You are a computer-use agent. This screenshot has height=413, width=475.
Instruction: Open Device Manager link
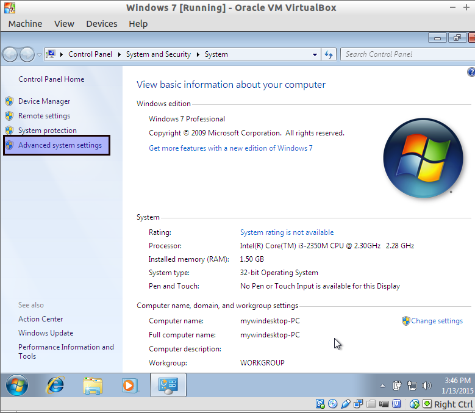point(45,101)
